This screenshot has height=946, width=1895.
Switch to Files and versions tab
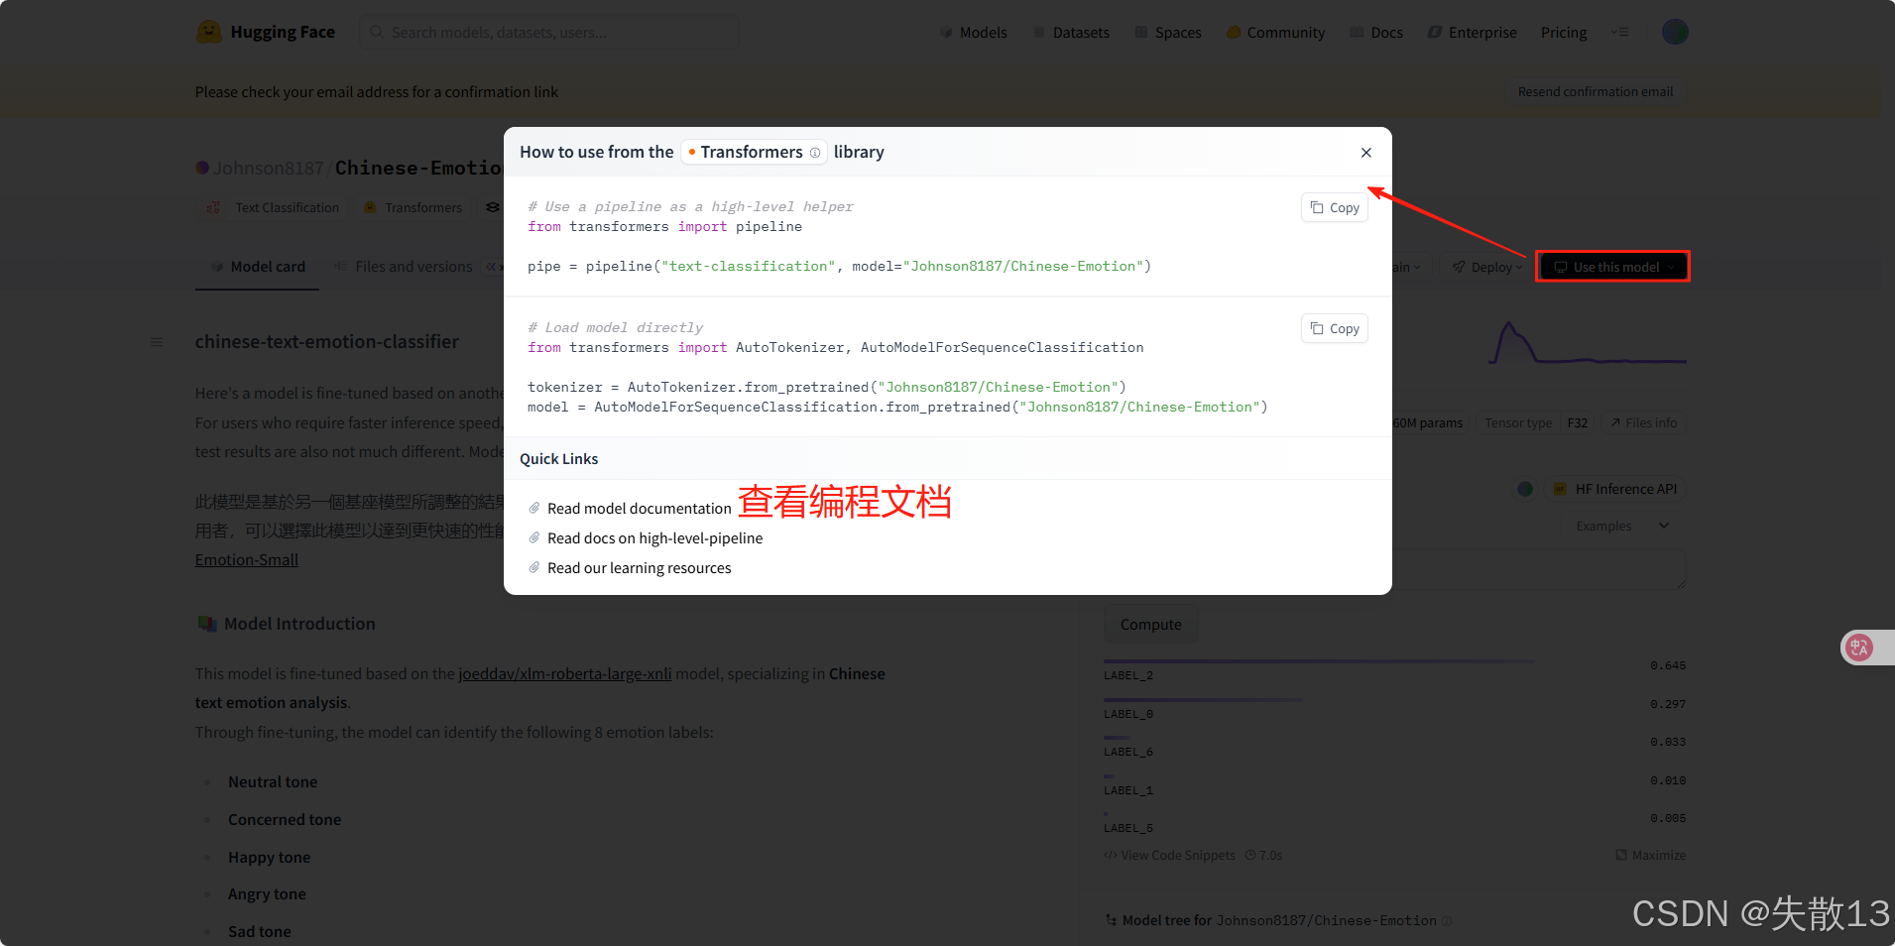click(x=404, y=266)
